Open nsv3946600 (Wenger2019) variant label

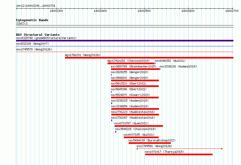(x=129, y=78)
